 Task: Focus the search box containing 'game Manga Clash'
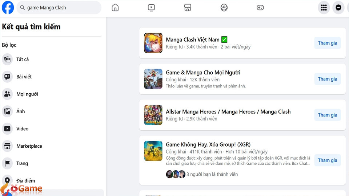tap(59, 8)
